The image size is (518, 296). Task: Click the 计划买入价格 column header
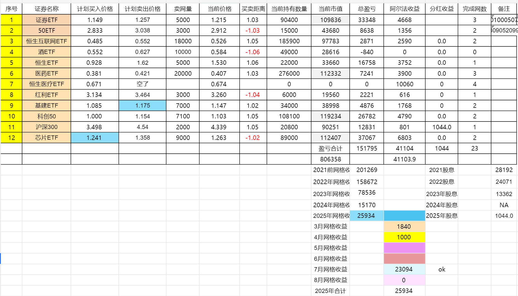(95, 9)
